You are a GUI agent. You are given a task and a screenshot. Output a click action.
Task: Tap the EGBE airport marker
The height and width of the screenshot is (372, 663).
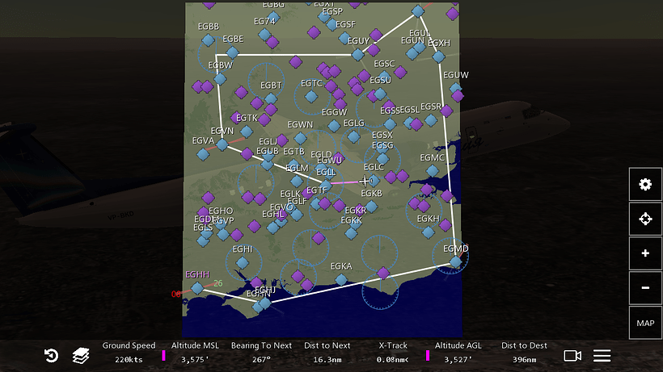pos(232,52)
